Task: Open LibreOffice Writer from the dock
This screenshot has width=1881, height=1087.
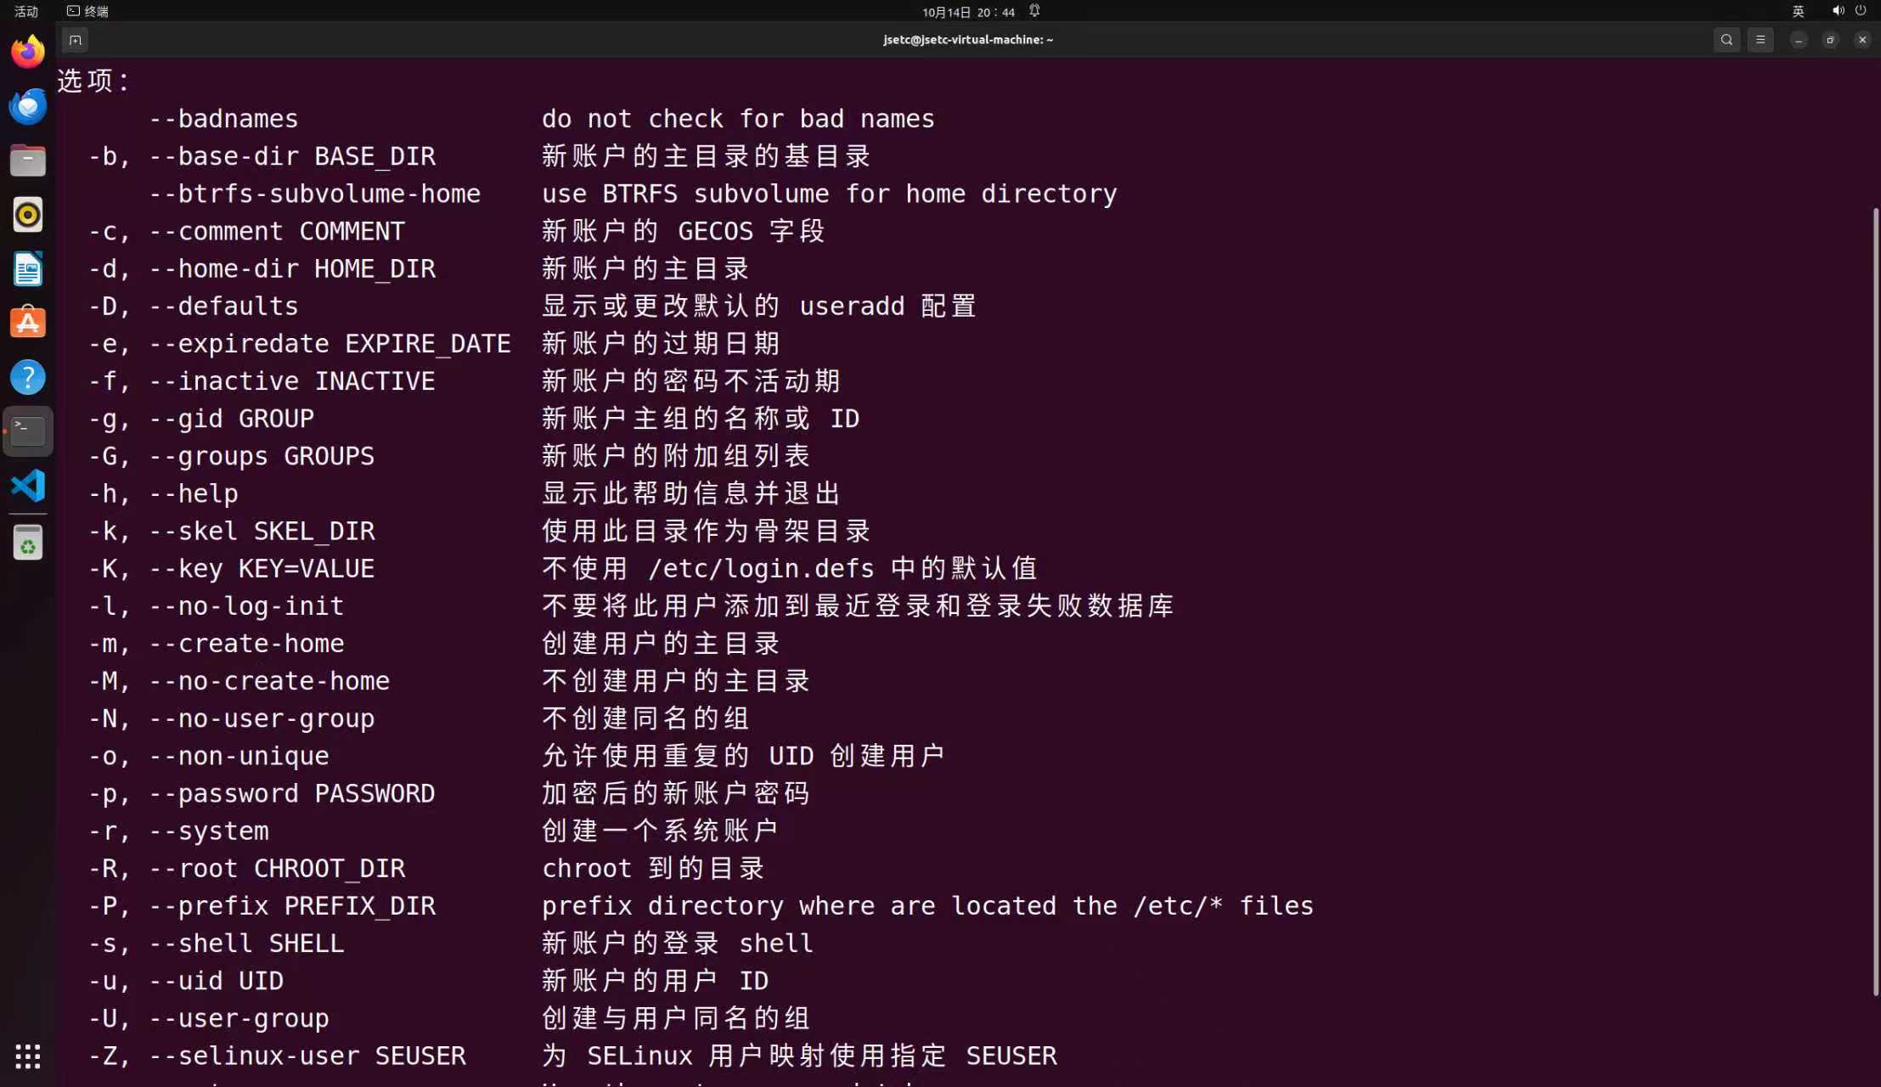Action: click(28, 269)
